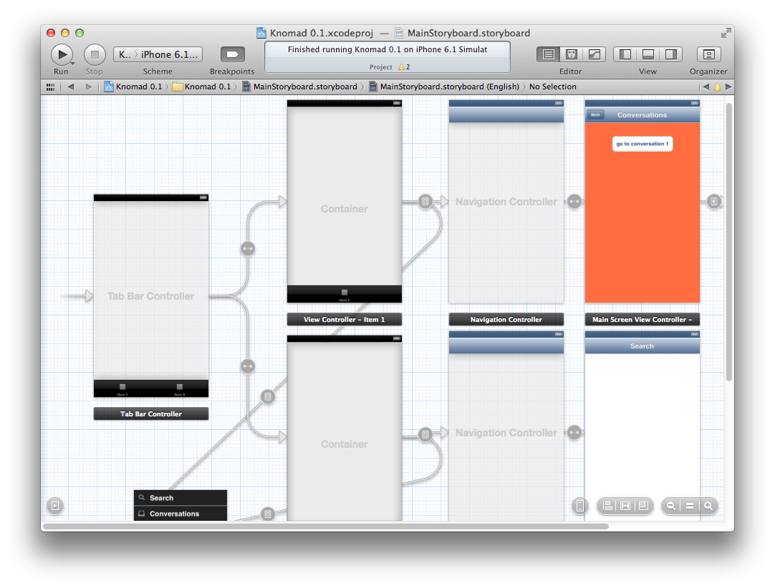
Task: Click the horizontal canvas scrollbar
Action: pos(326,526)
